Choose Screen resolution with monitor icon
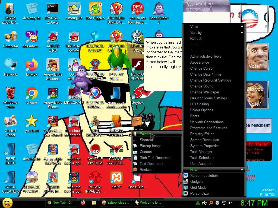Viewport: 278px width, 208px height. pos(214,175)
